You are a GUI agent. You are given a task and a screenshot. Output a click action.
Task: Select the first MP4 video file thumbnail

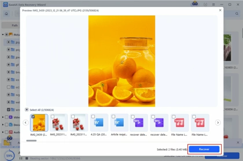click(x=139, y=123)
